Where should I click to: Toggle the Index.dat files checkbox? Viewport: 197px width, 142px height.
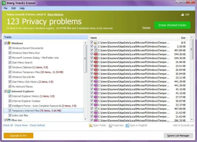click(10, 115)
